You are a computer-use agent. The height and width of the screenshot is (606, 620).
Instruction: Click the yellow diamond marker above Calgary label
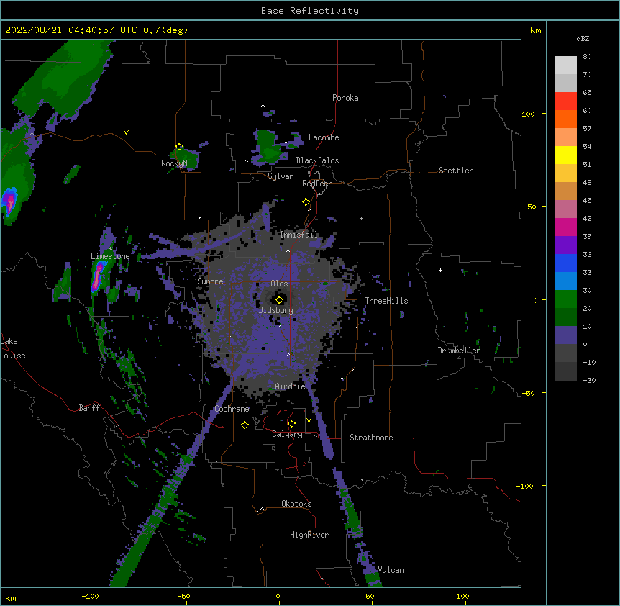pyautogui.click(x=291, y=424)
